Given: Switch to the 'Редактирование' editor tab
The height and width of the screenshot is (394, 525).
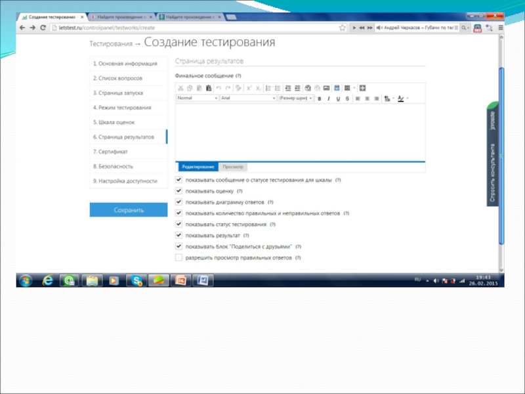Looking at the screenshot, I should point(198,167).
